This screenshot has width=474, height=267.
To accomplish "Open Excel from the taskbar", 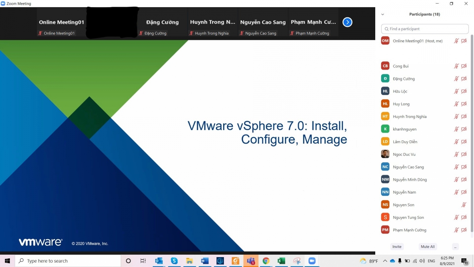I will pos(281,261).
